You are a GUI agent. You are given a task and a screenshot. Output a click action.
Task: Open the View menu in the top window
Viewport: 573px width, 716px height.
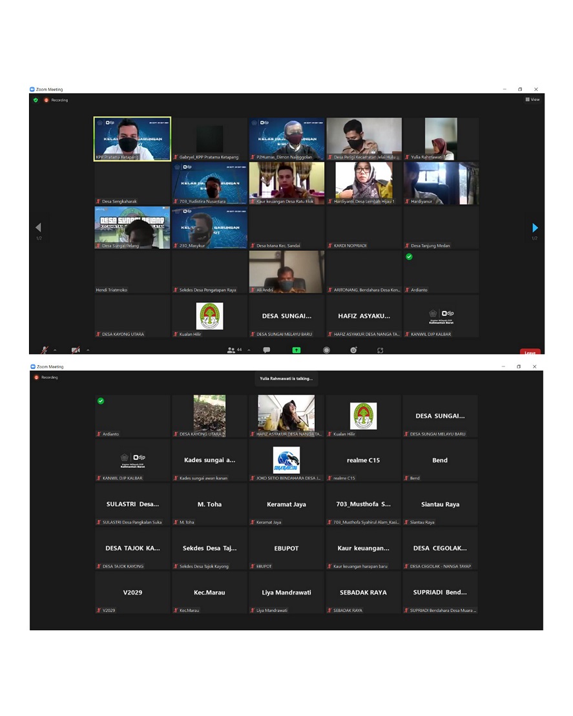click(x=532, y=100)
